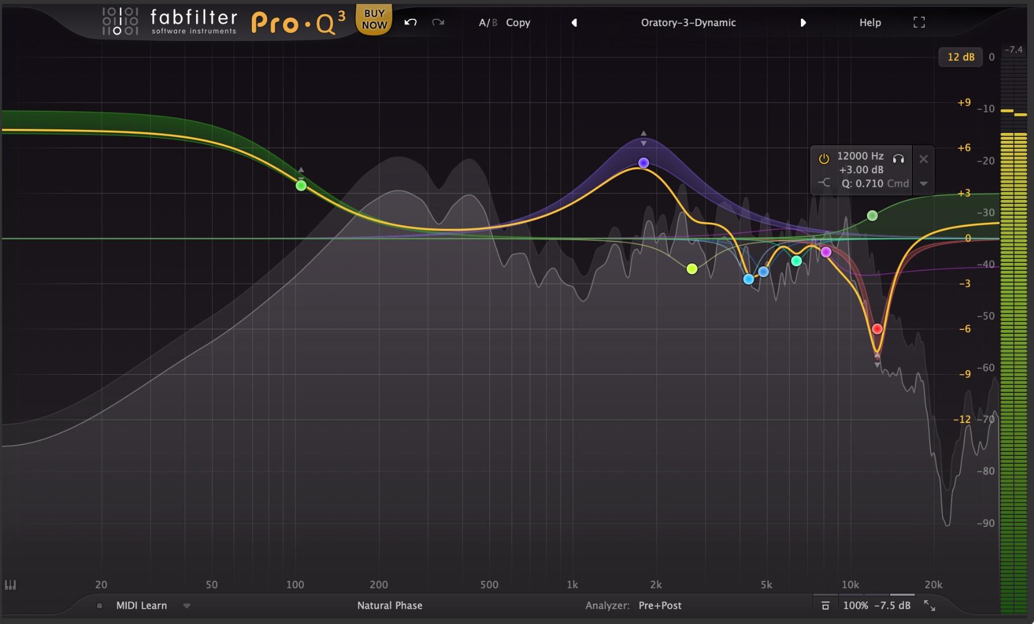Viewport: 1034px width, 624px height.
Task: Click the dynamic range arrow above purple band
Action: [643, 133]
